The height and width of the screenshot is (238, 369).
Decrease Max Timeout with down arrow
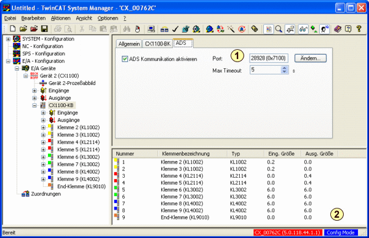click(x=284, y=71)
